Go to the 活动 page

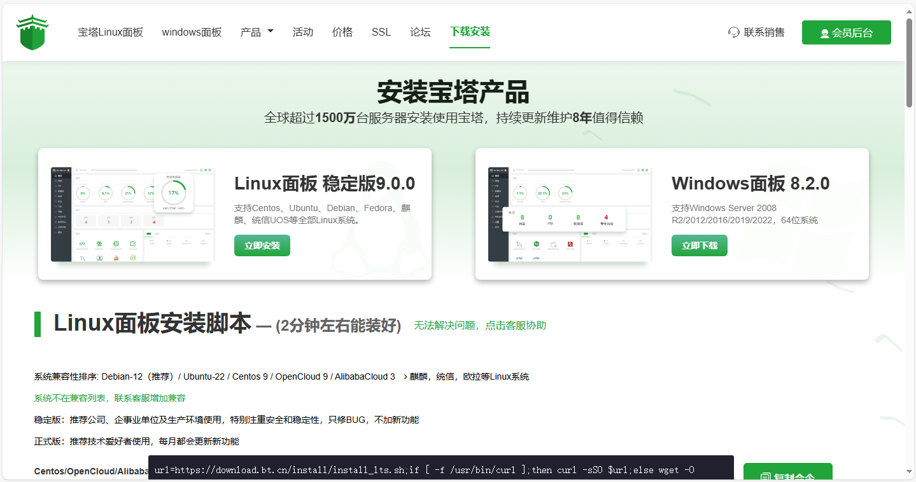click(303, 32)
